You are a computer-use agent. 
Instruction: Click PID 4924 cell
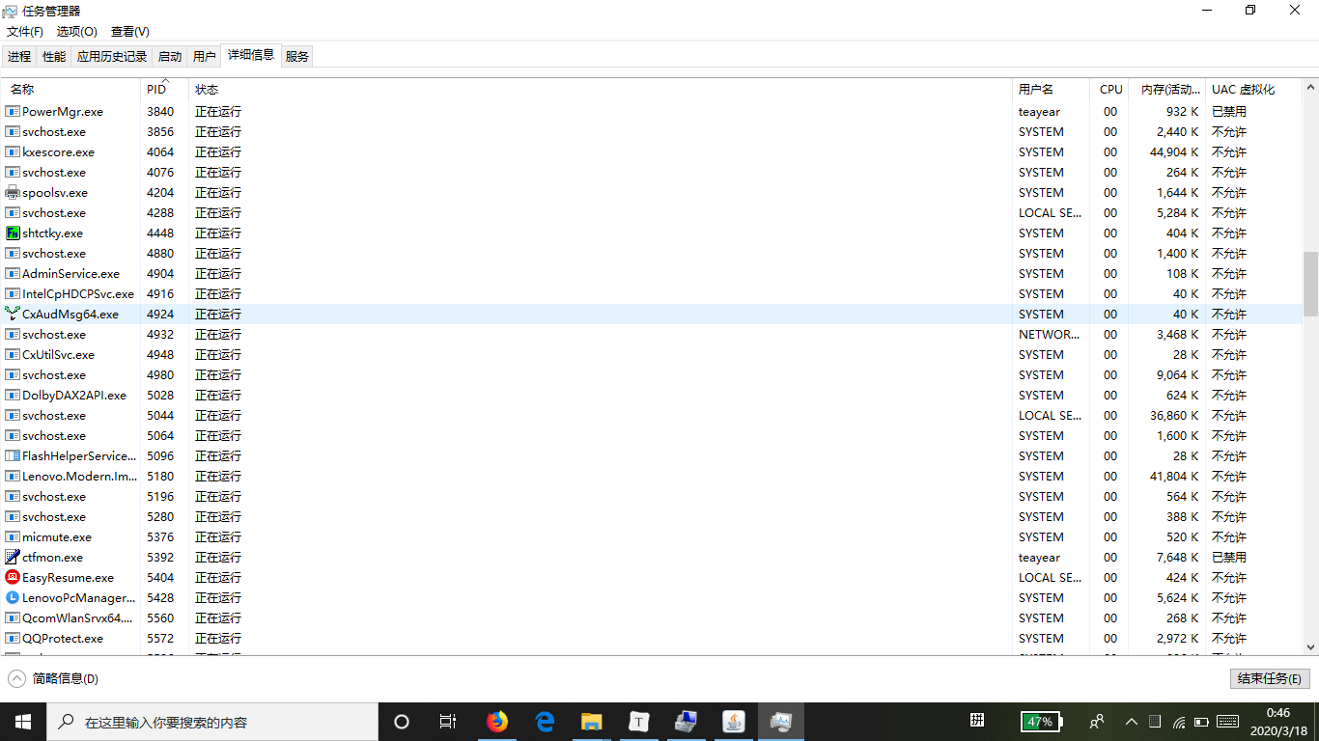tap(160, 315)
